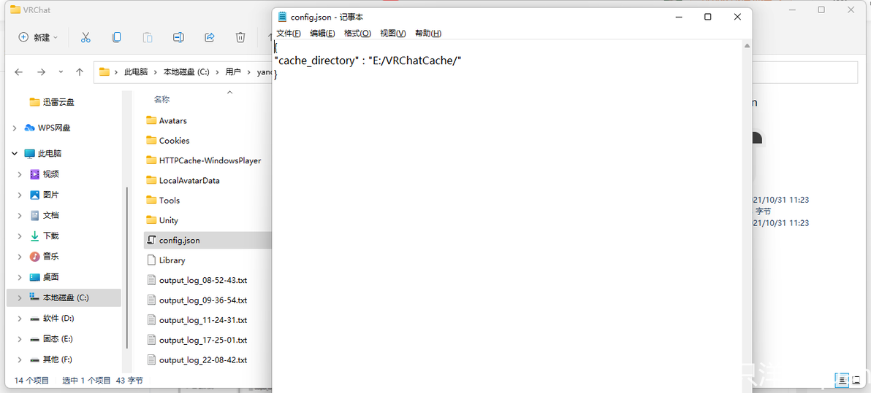Open the 帮助(H) menu in Notepad
Image resolution: width=871 pixels, height=393 pixels.
tap(427, 34)
